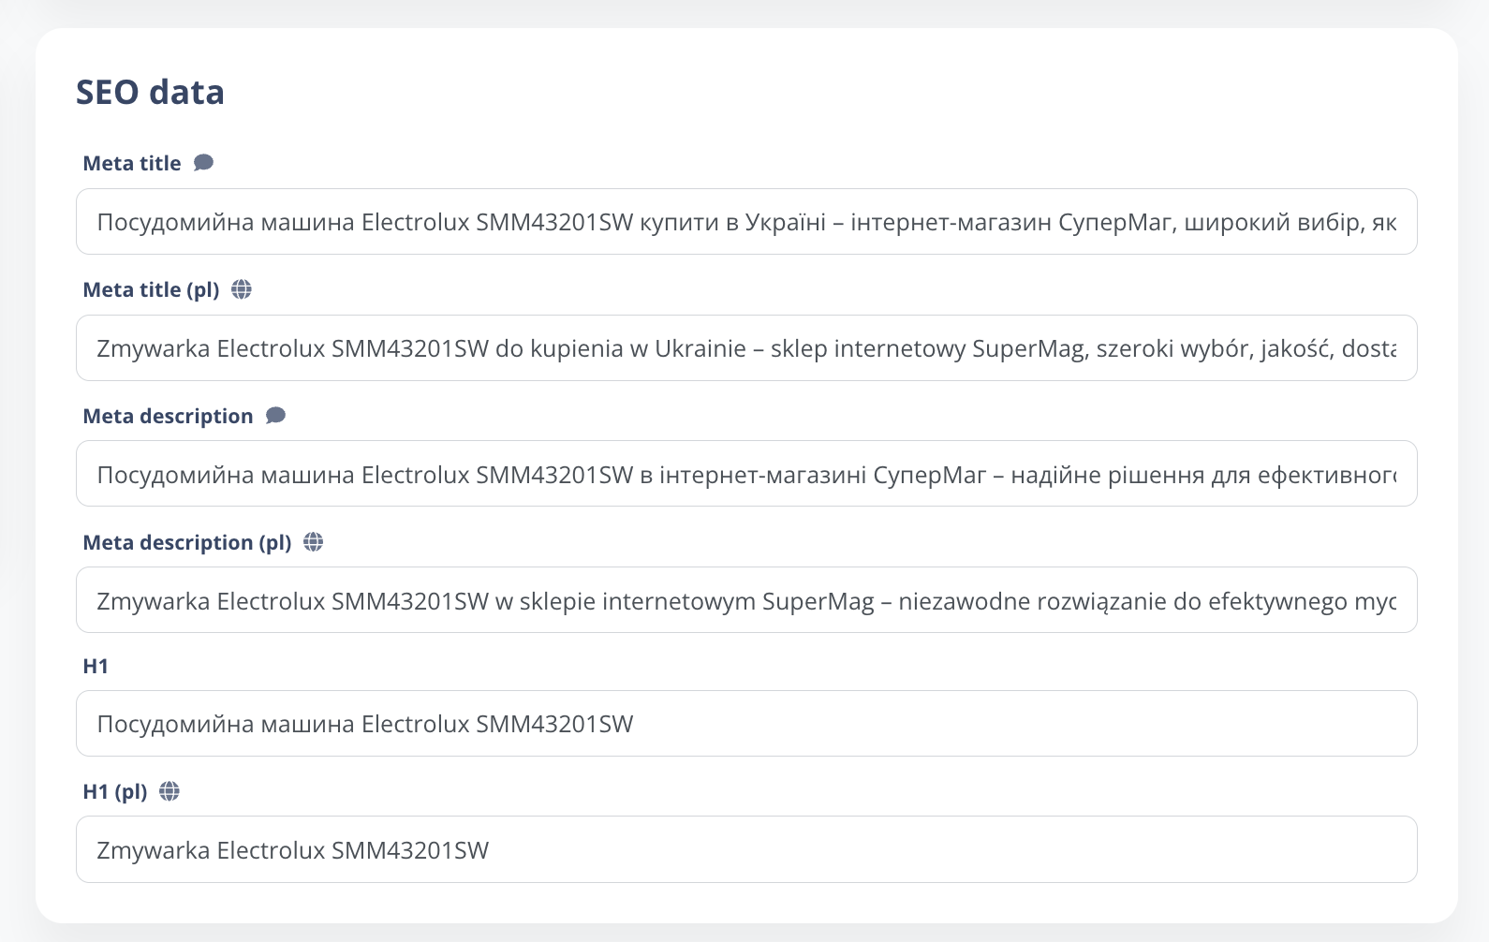
Task: Click the Meta description label text
Action: [168, 417]
